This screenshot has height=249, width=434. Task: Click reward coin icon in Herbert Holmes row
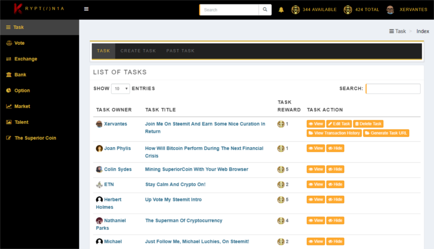[281, 199]
